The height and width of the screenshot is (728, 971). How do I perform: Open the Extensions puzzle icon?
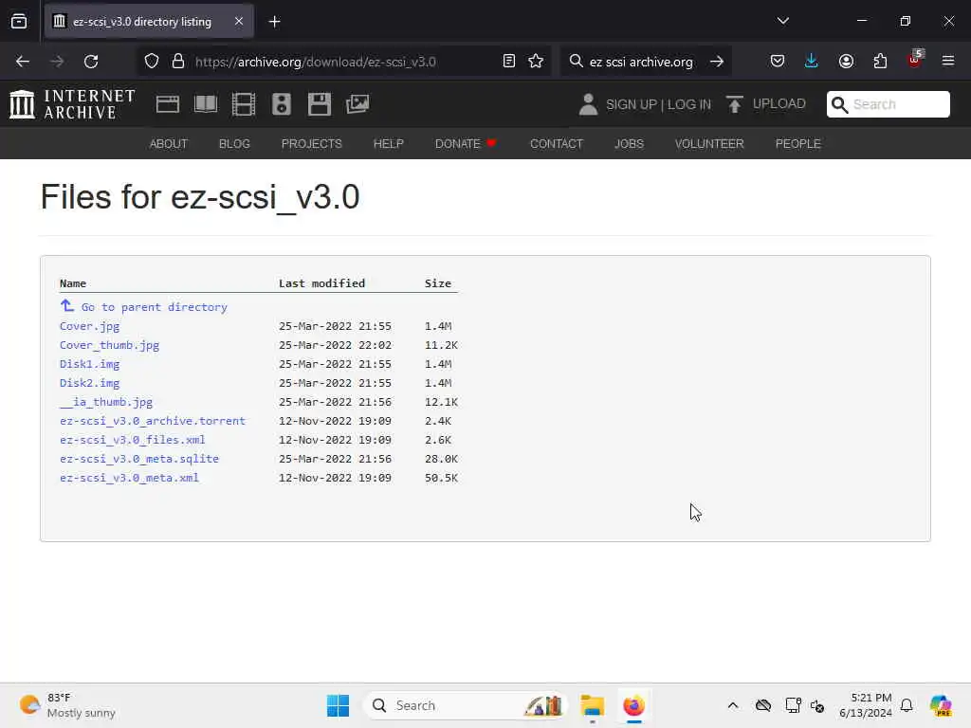(x=880, y=62)
